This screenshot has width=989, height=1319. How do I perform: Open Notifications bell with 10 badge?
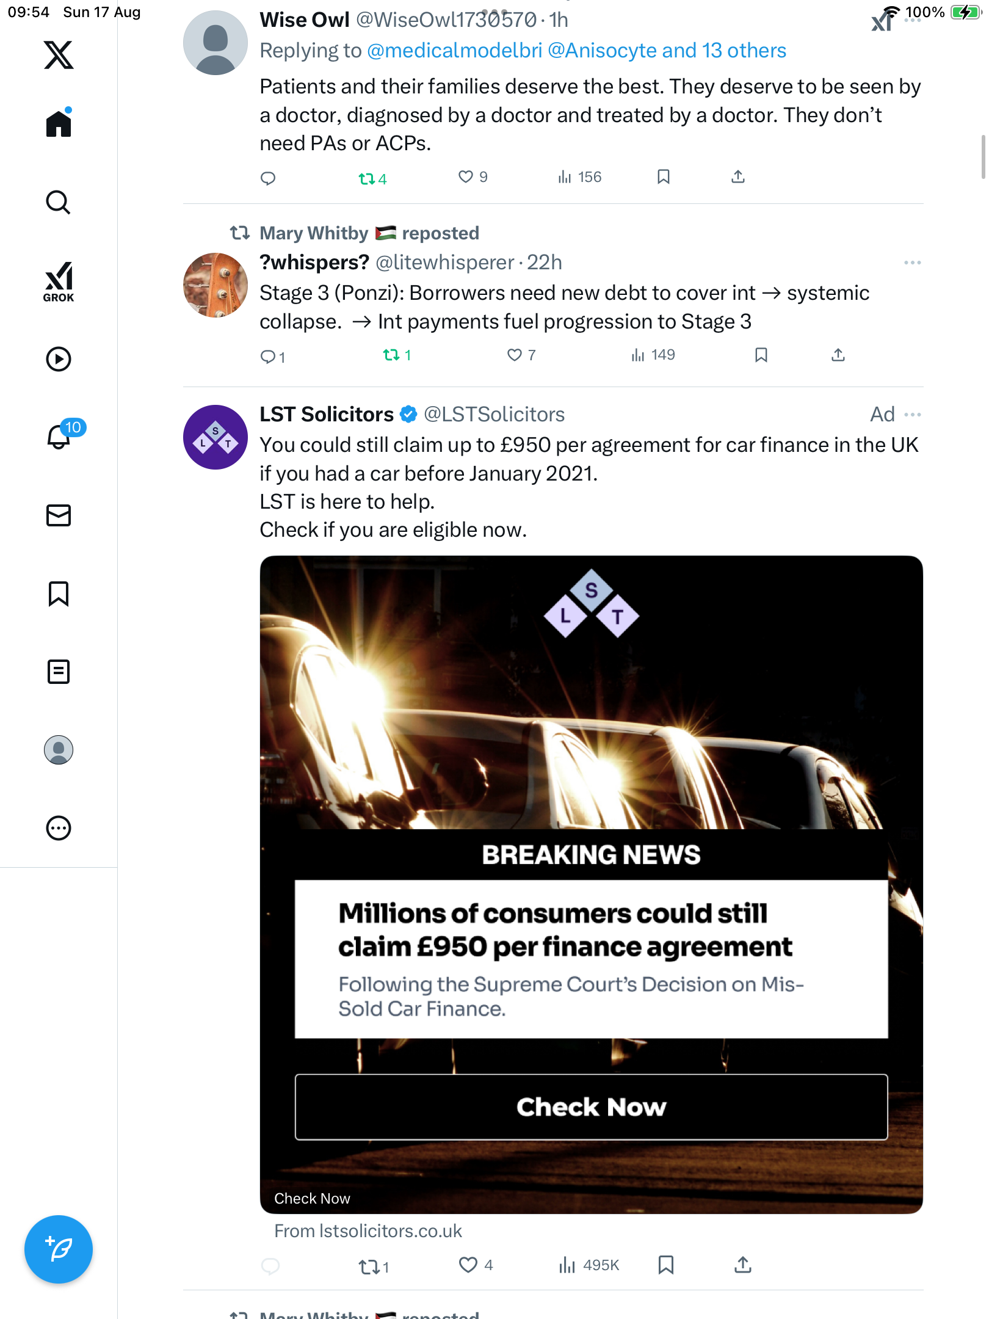pyautogui.click(x=59, y=437)
